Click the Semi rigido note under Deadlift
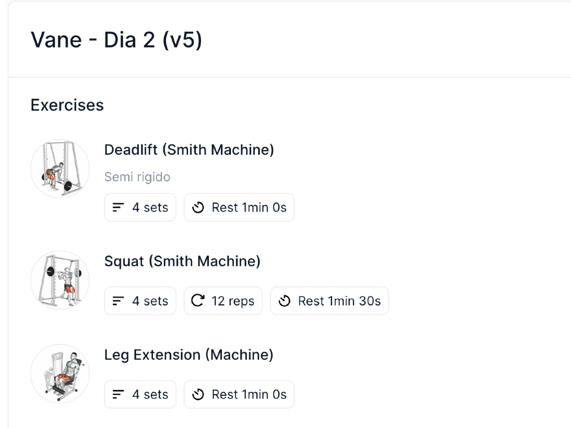 point(137,177)
